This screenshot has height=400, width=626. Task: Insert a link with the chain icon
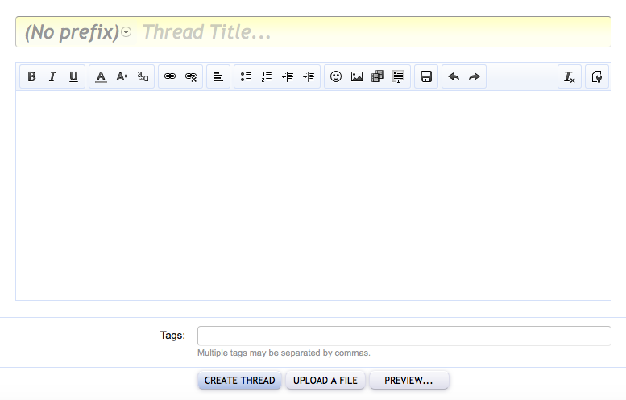pyautogui.click(x=170, y=77)
